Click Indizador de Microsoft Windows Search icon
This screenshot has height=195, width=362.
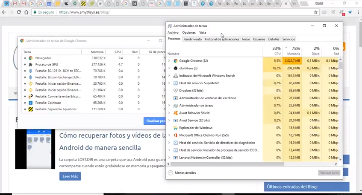[176, 76]
